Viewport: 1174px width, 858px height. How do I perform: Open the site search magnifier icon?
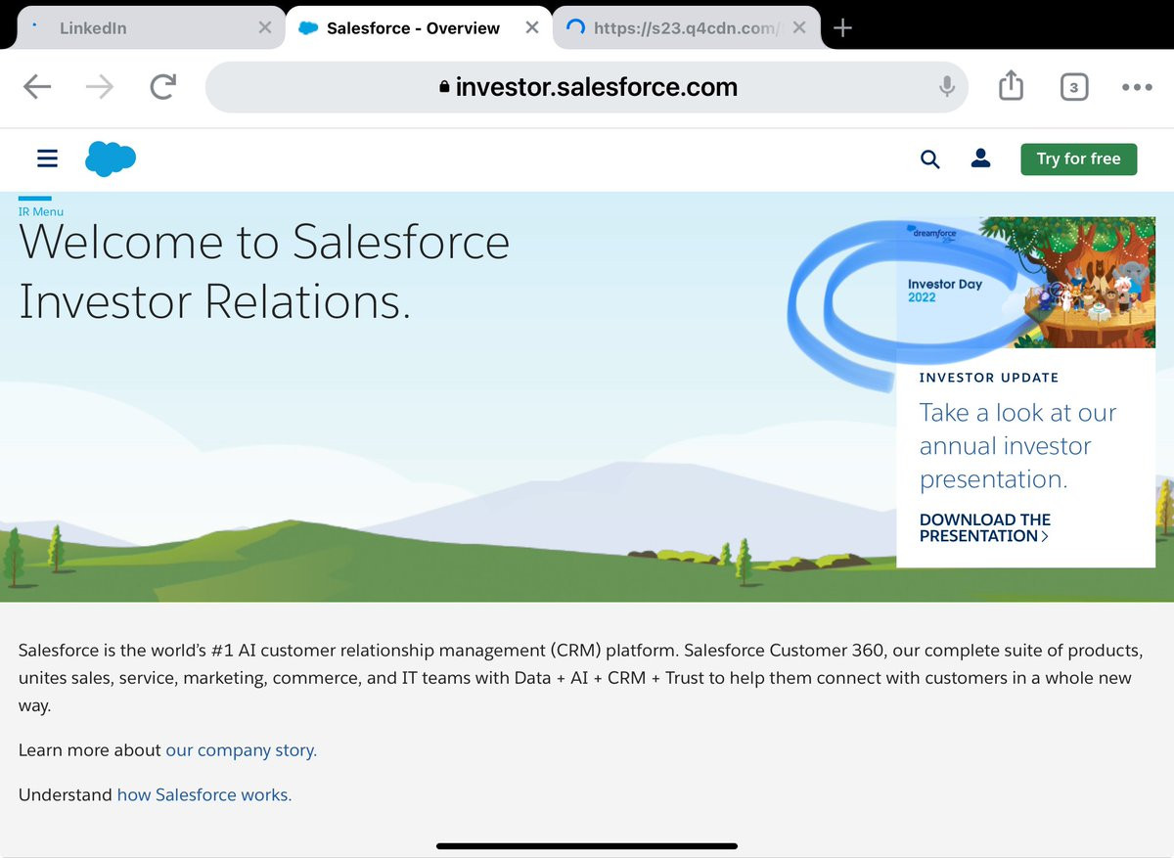(x=930, y=158)
